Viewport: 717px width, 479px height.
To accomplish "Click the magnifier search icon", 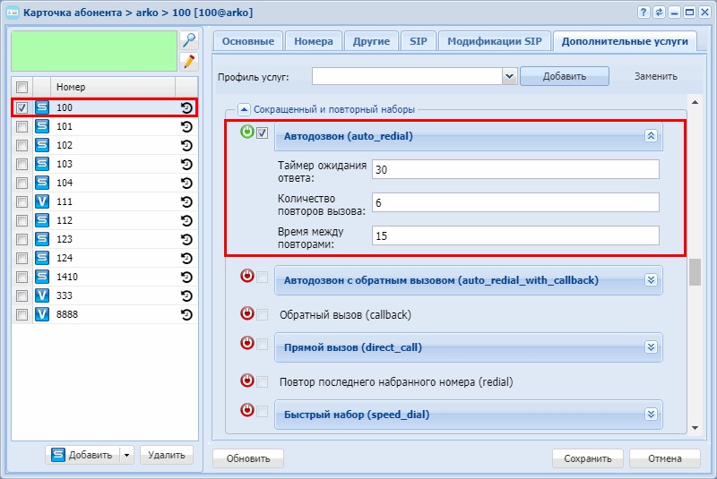I will click(x=189, y=40).
